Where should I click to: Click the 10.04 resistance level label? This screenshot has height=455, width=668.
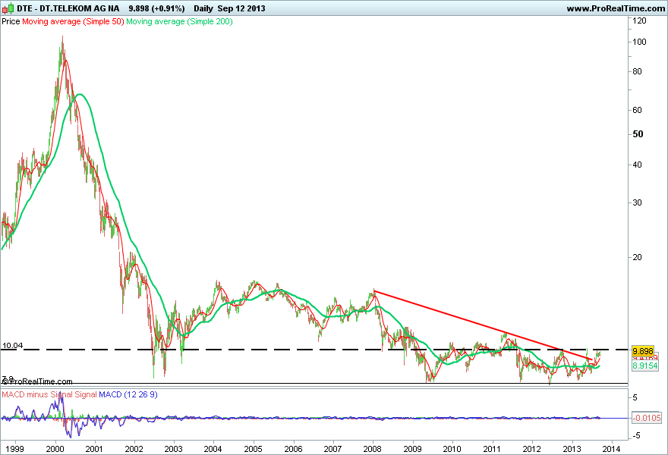click(12, 346)
